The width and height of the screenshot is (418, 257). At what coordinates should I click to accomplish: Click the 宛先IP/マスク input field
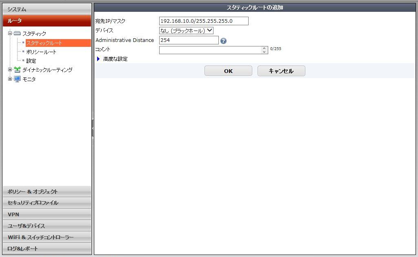point(203,21)
